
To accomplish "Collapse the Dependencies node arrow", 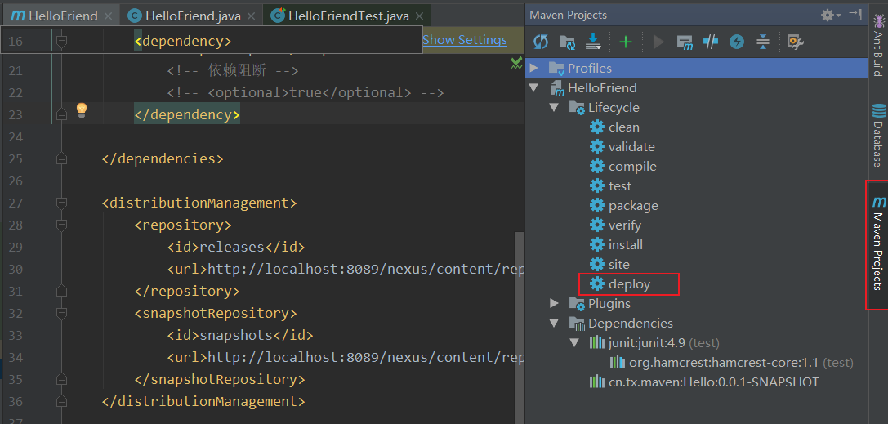I will click(x=554, y=324).
